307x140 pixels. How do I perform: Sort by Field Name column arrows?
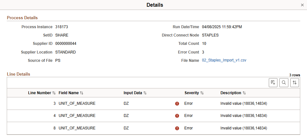[x=82, y=93]
